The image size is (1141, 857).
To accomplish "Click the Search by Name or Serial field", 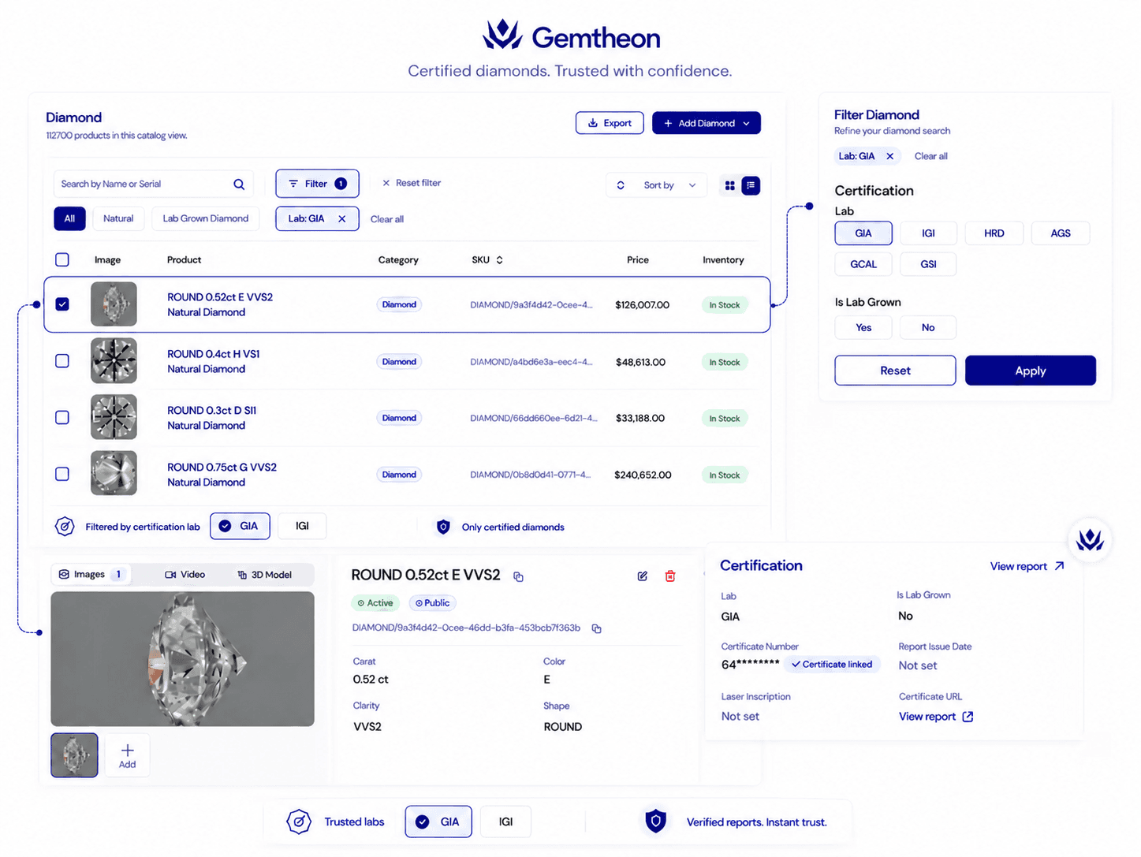I will tap(154, 184).
